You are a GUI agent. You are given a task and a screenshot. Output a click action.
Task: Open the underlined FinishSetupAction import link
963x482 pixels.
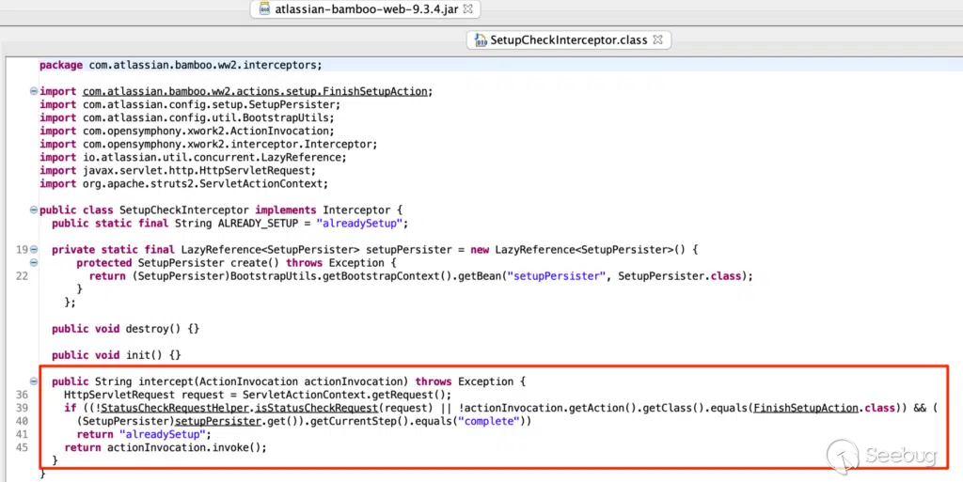point(255,91)
